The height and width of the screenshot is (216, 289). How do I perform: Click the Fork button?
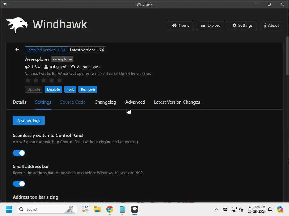tap(70, 89)
